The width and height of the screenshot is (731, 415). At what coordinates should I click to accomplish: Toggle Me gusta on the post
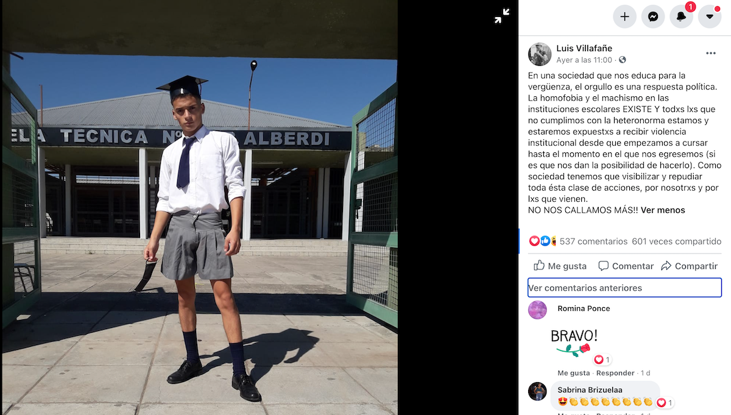point(560,266)
